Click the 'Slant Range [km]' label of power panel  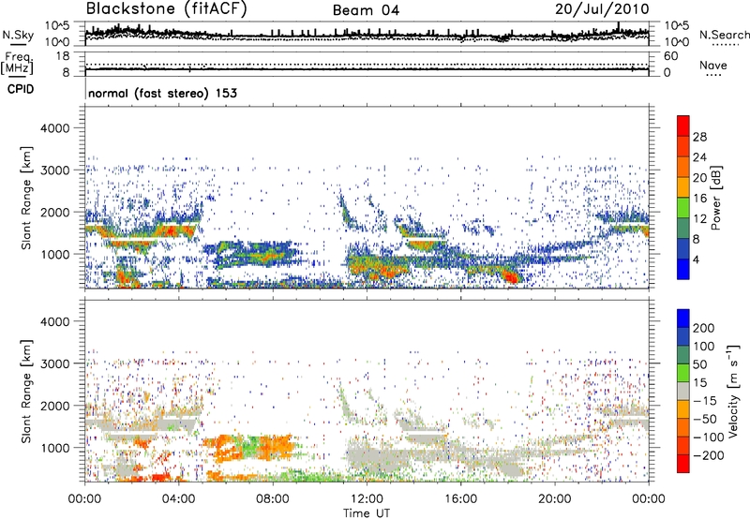point(26,198)
